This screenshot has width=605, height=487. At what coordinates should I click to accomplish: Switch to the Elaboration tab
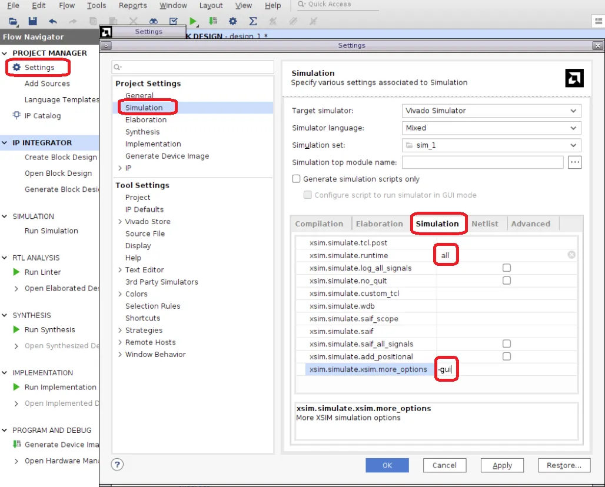tap(379, 224)
